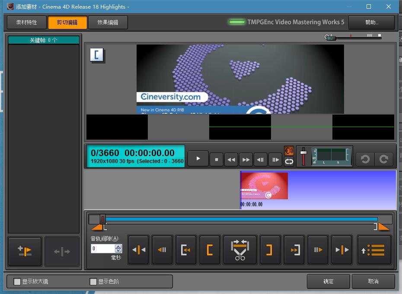Stop the video playback
The image size is (402, 294).
[x=217, y=160]
